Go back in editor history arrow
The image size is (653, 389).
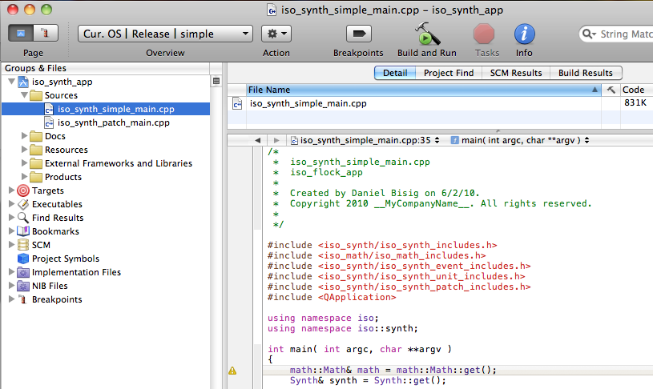pos(257,140)
